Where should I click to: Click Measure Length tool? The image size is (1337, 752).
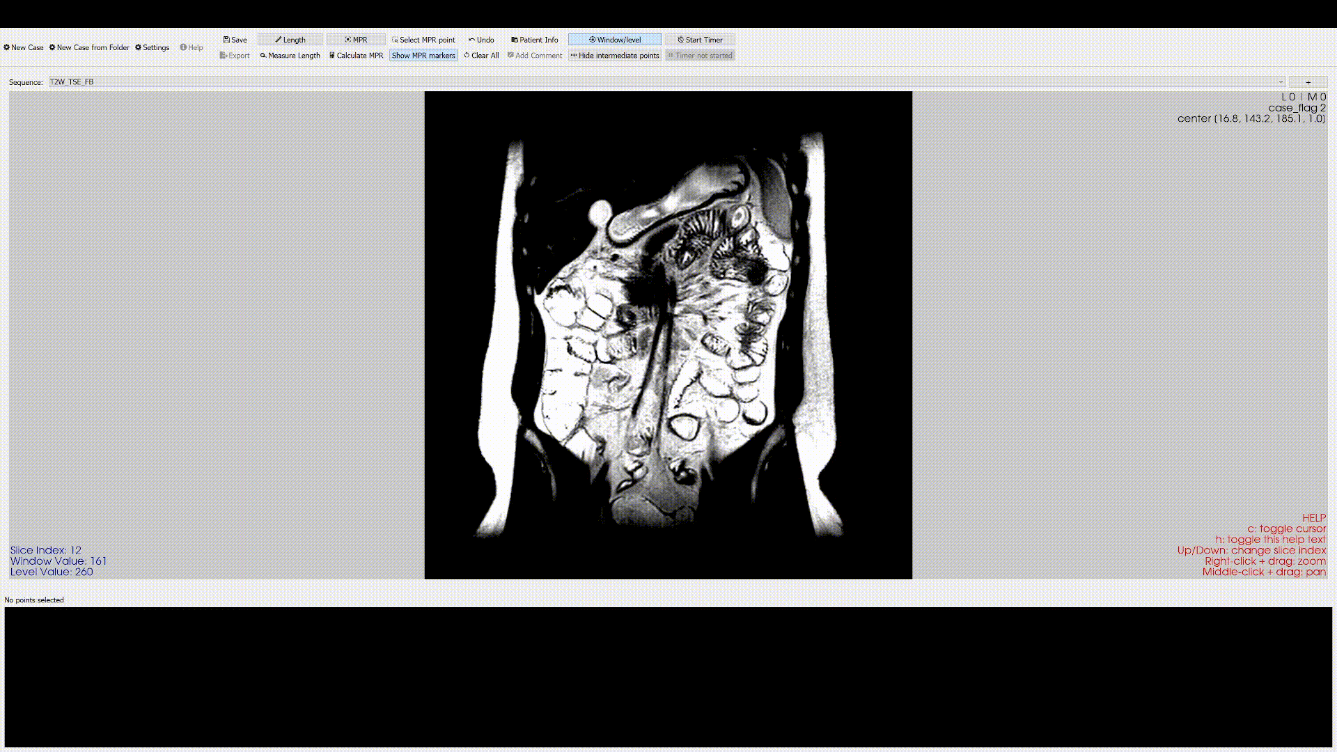(290, 55)
